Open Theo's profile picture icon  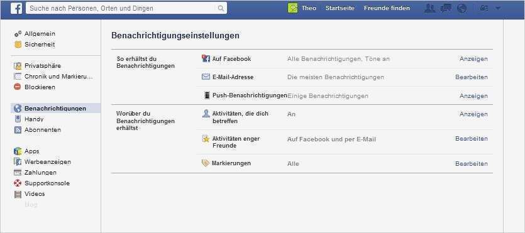click(x=292, y=8)
